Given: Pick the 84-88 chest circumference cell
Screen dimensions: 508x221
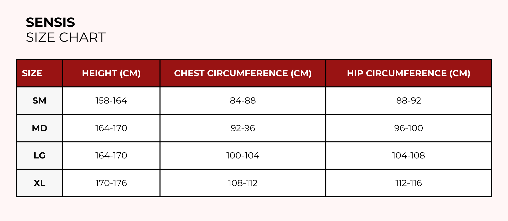Looking at the screenshot, I should (243, 101).
